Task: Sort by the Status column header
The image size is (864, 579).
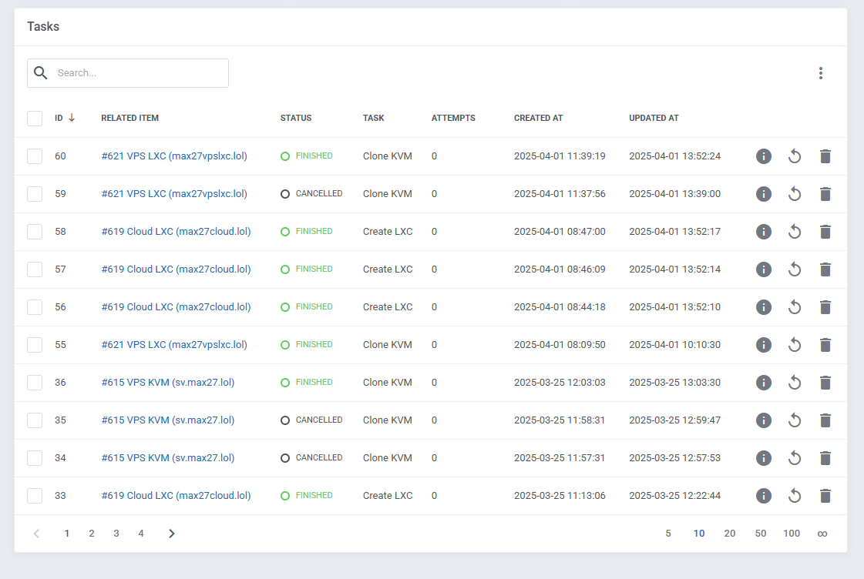Action: click(296, 118)
